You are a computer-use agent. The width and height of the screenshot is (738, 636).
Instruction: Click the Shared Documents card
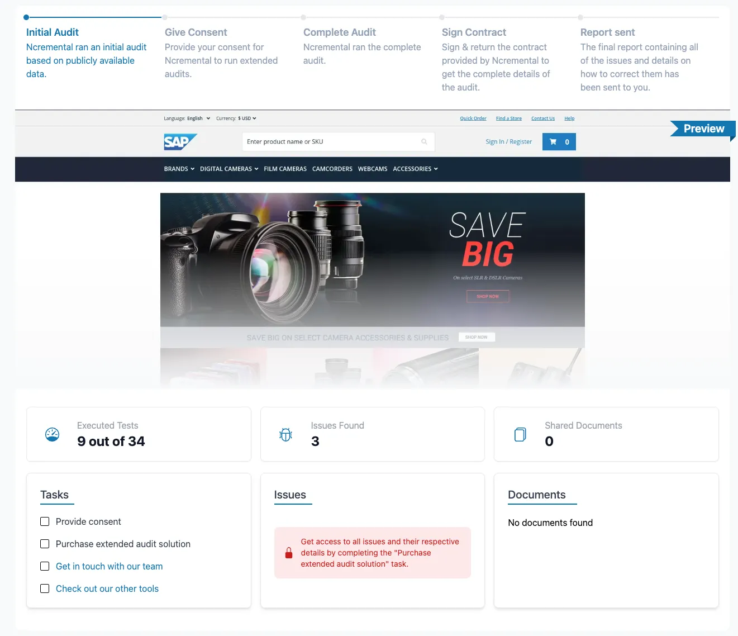click(606, 434)
